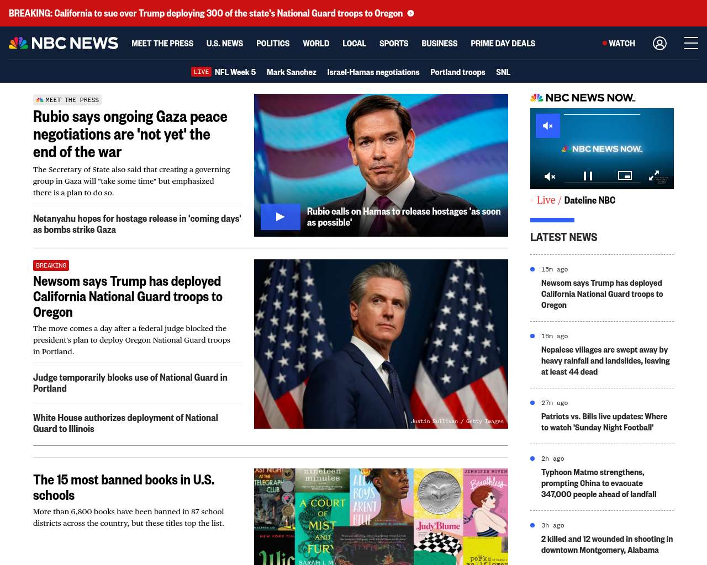
Task: Select the Portland troops trending topic
Action: [x=458, y=72]
